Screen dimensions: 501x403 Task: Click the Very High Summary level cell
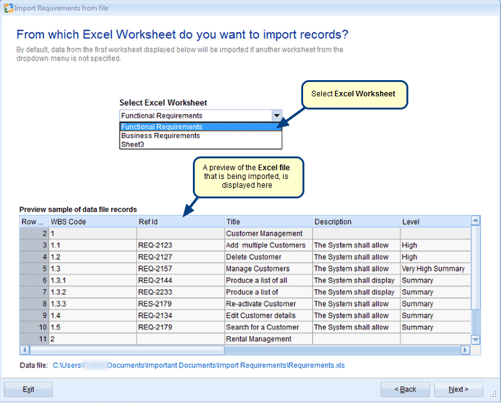pos(434,268)
